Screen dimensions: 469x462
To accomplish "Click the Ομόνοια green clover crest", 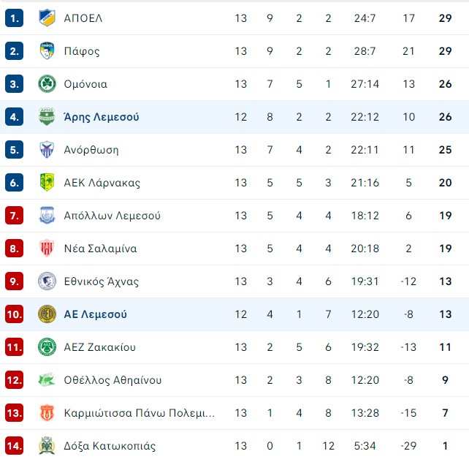I will [47, 84].
